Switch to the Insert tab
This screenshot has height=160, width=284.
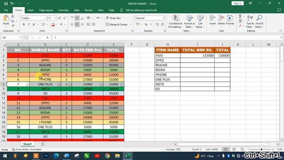(31, 10)
